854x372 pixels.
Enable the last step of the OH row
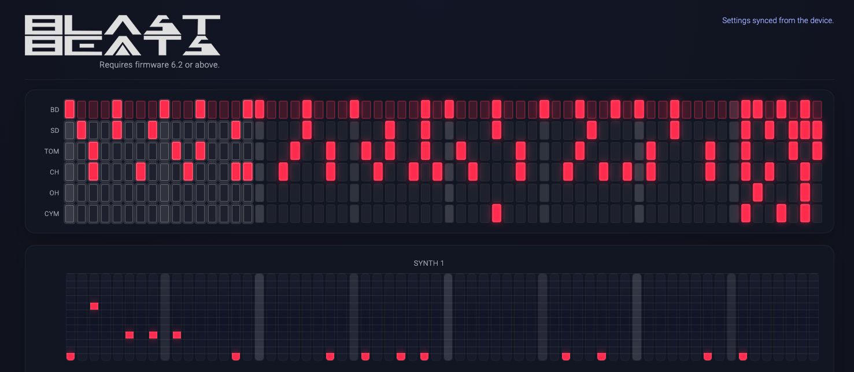[x=817, y=192]
